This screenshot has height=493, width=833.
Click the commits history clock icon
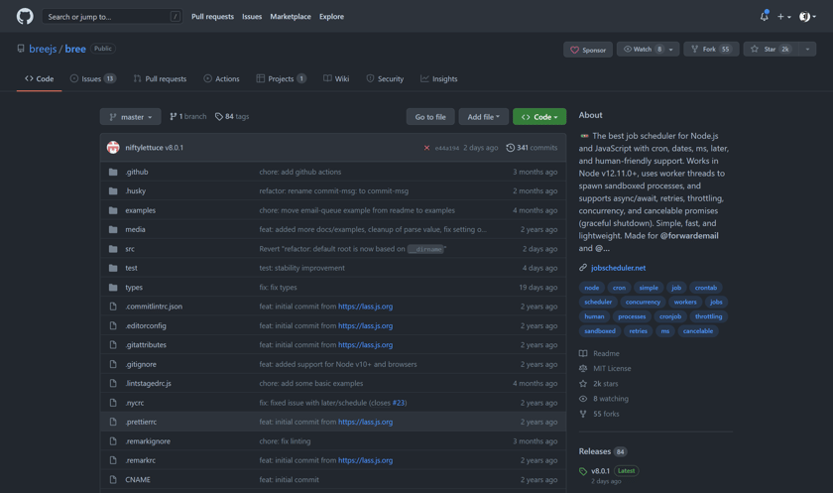tap(510, 148)
